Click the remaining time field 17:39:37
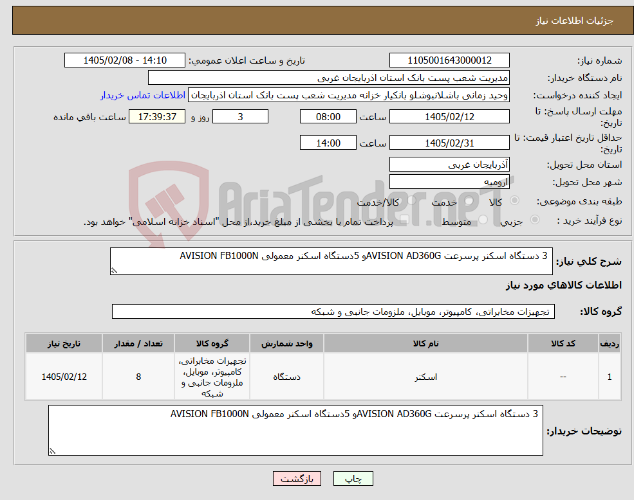This screenshot has height=500, width=634. pos(157,117)
